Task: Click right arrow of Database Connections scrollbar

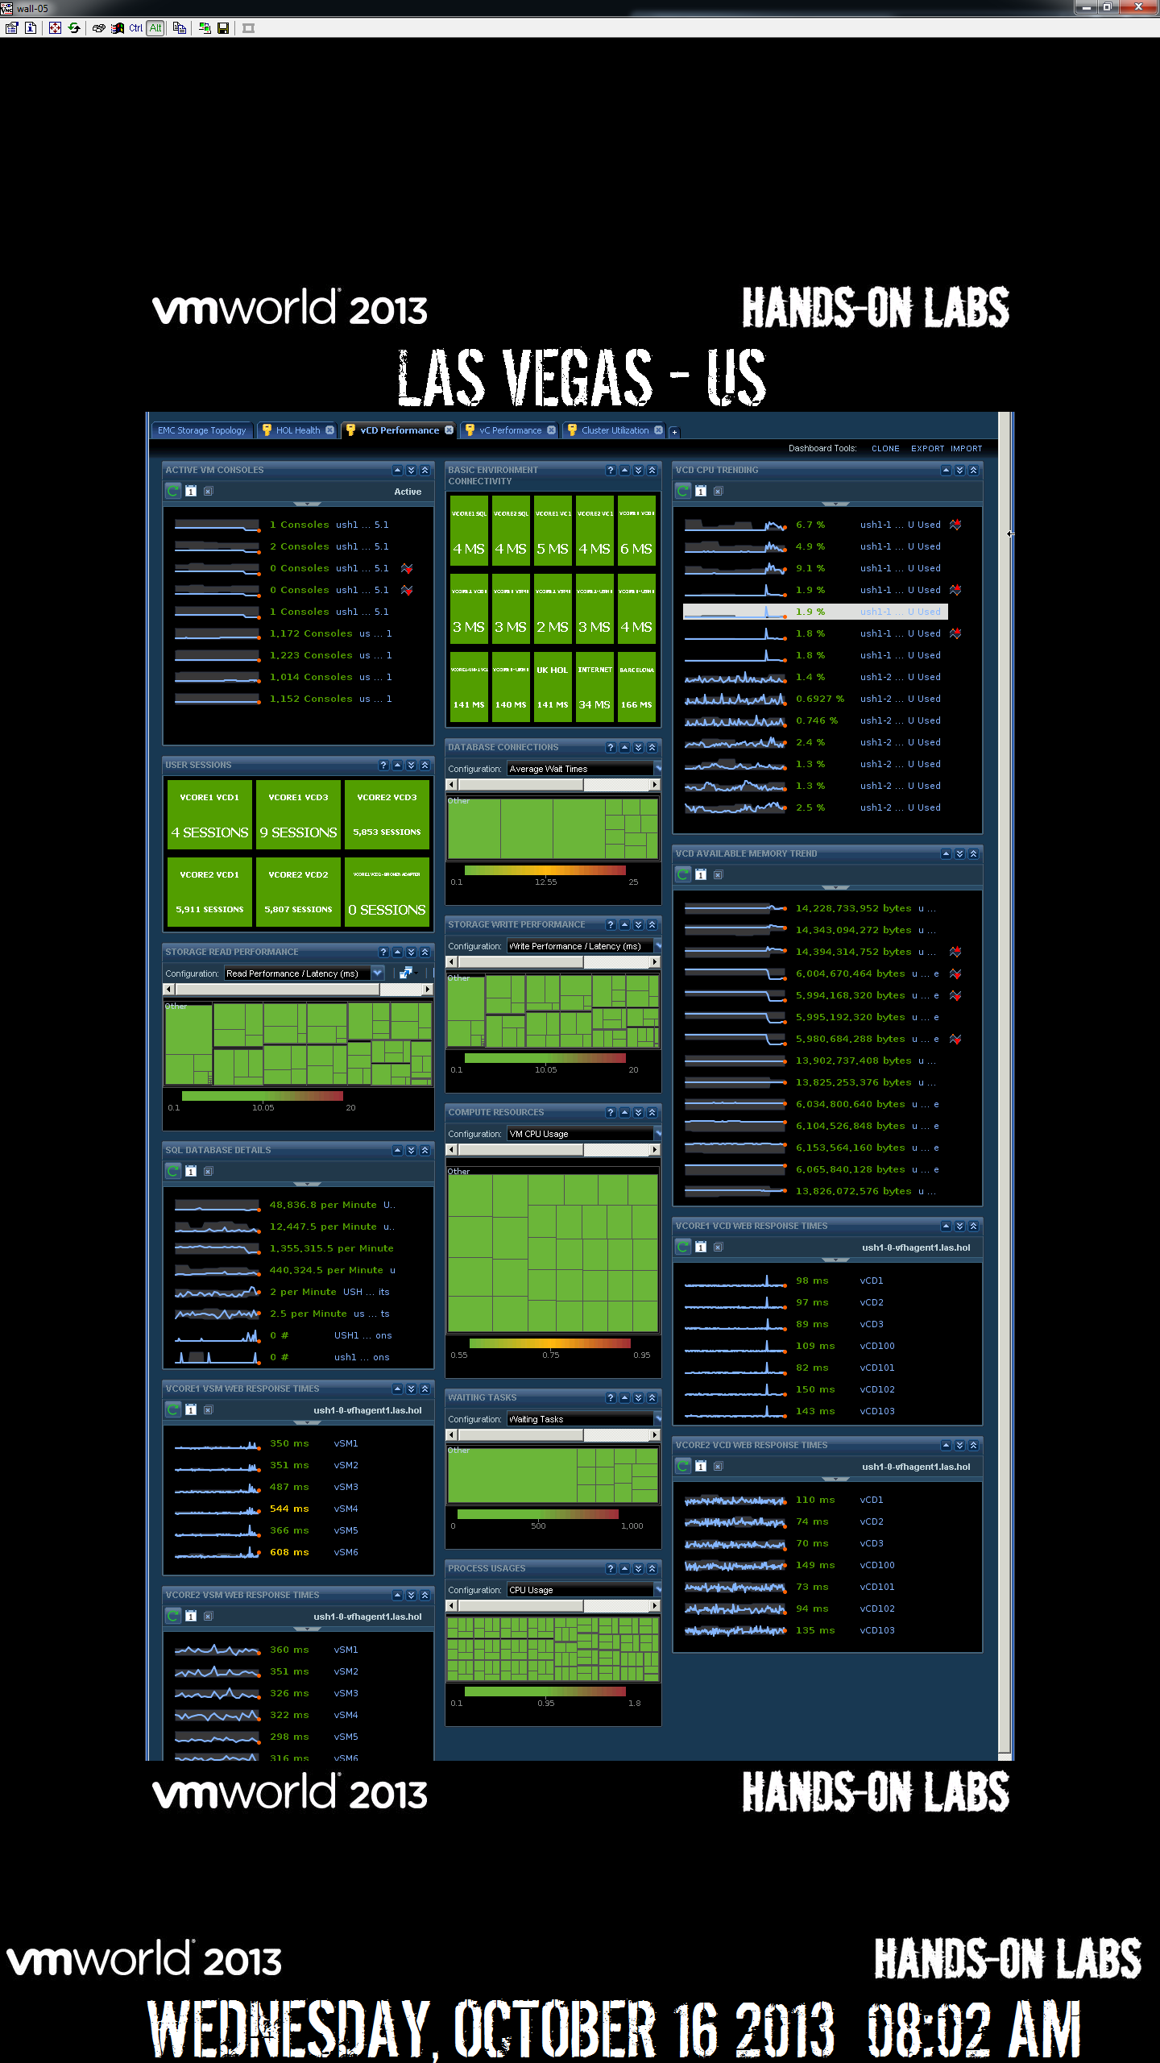Action: (655, 785)
